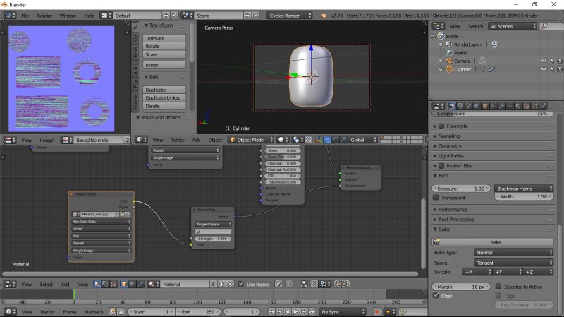The height and width of the screenshot is (317, 564).
Task: Open the Constraints properties tab icon
Action: 493,106
